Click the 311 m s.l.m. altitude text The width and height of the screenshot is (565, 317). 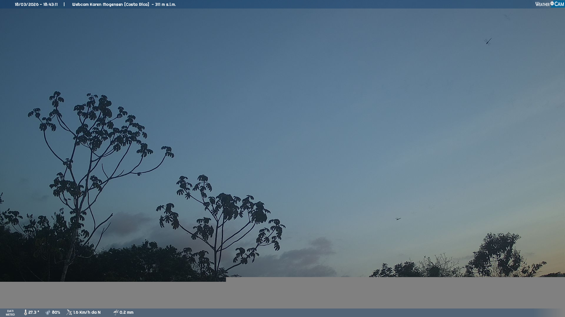[165, 4]
